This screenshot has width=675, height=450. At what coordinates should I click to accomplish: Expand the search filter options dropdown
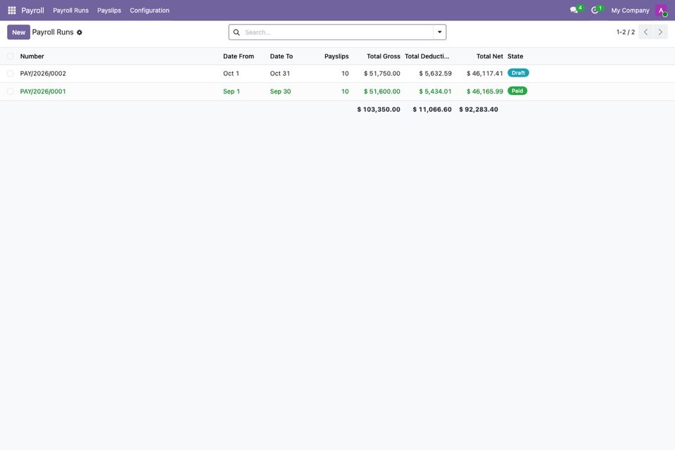pos(439,32)
